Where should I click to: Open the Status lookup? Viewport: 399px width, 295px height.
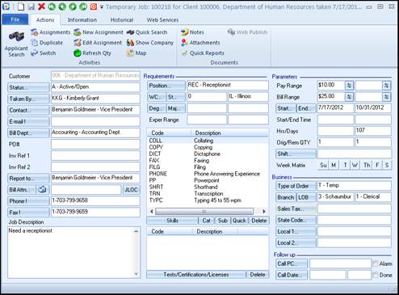(x=28, y=87)
